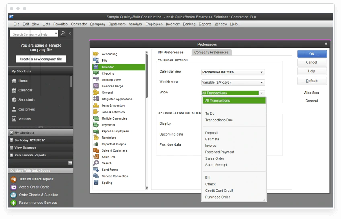The width and height of the screenshot is (341, 219).
Task: Click the Default button
Action: tap(312, 81)
